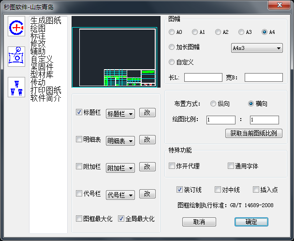Click the blue circle crosshair icon
The height and width of the screenshot is (241, 294).
[16, 26]
